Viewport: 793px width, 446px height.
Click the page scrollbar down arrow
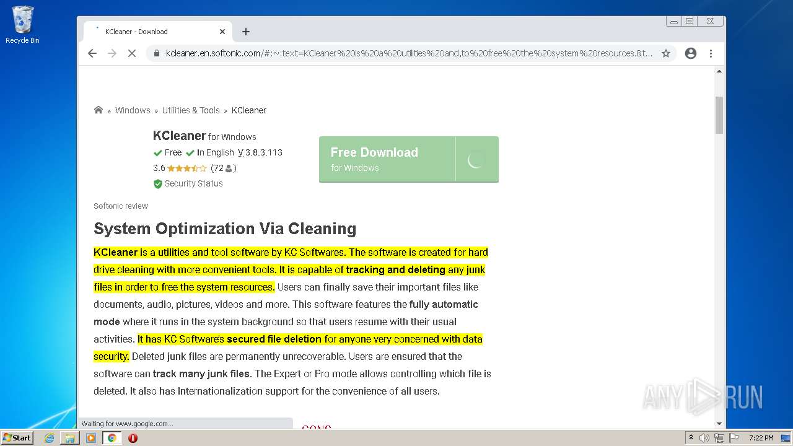(719, 424)
